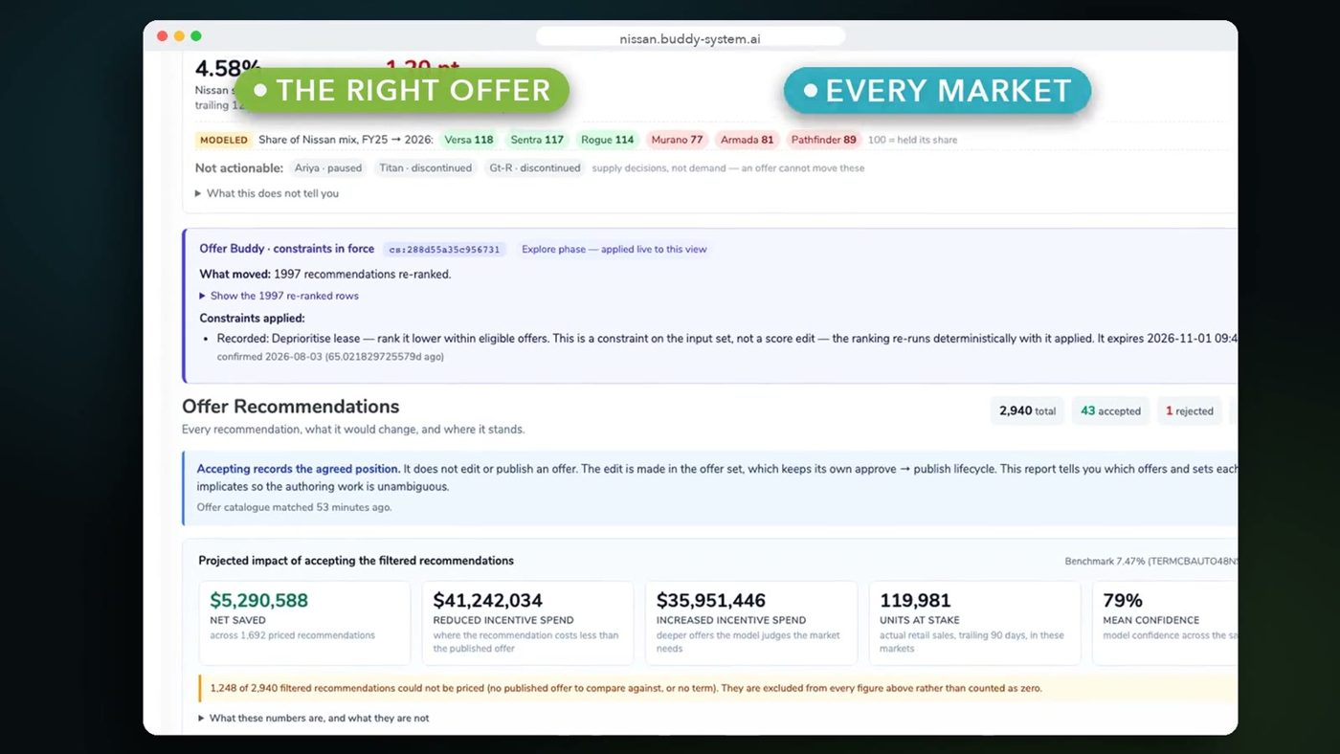Filter by the "2,940 total" chip

tap(1027, 411)
